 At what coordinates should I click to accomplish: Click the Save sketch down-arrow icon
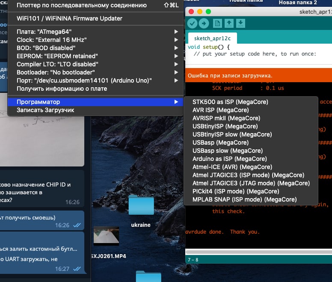240,23
